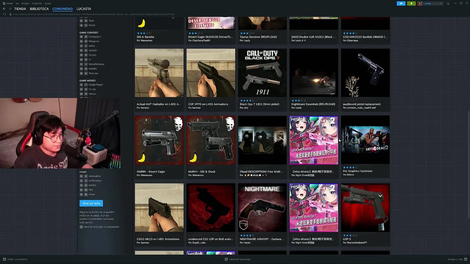Include the Medkit item with plus
Screen dimensions: 470x264
pos(81,185)
